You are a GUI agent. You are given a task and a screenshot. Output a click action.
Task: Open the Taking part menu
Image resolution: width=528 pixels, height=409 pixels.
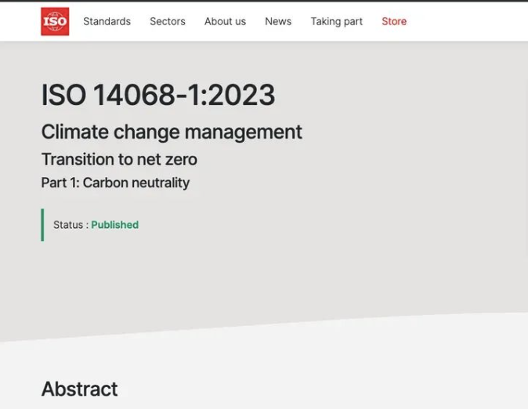tap(336, 22)
